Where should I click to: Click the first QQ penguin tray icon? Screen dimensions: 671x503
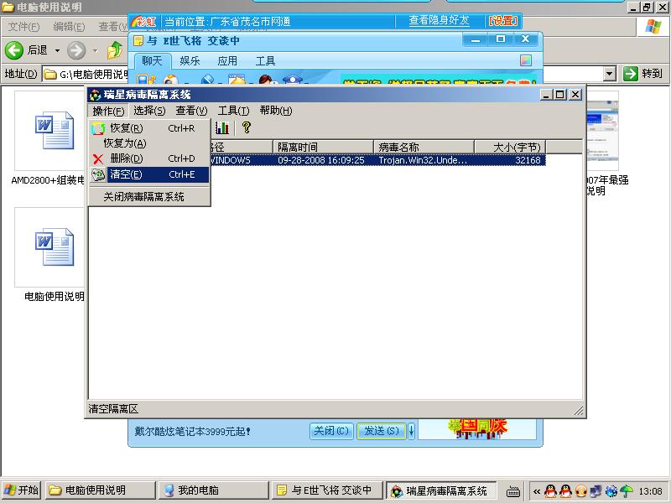coord(551,490)
